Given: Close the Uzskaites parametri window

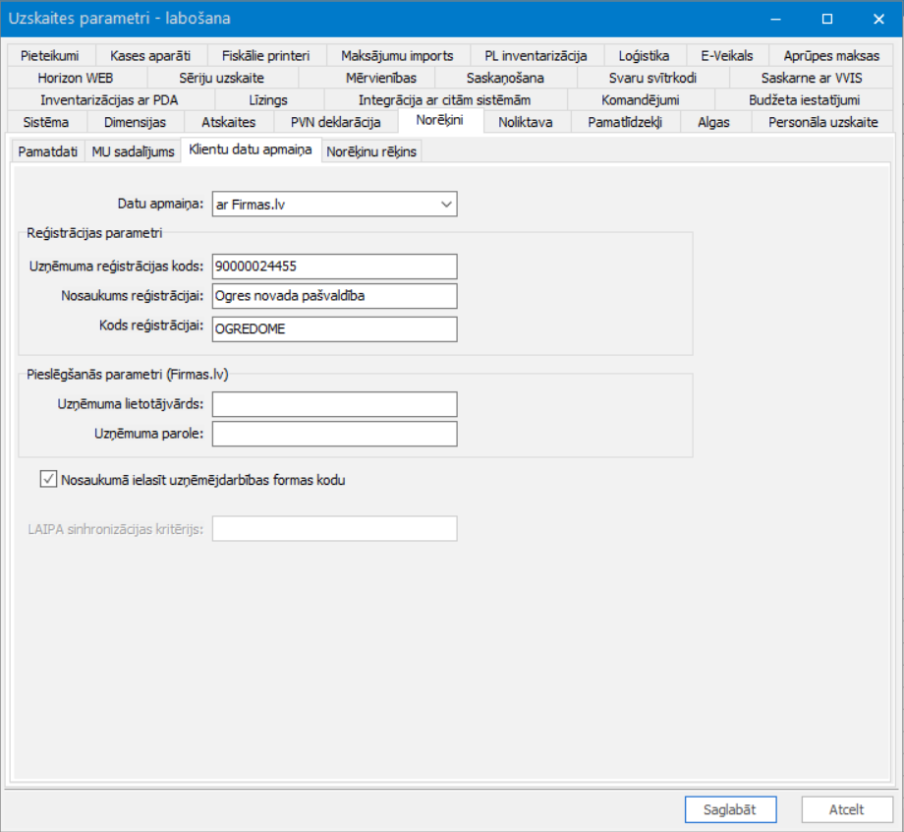Looking at the screenshot, I should point(878,19).
